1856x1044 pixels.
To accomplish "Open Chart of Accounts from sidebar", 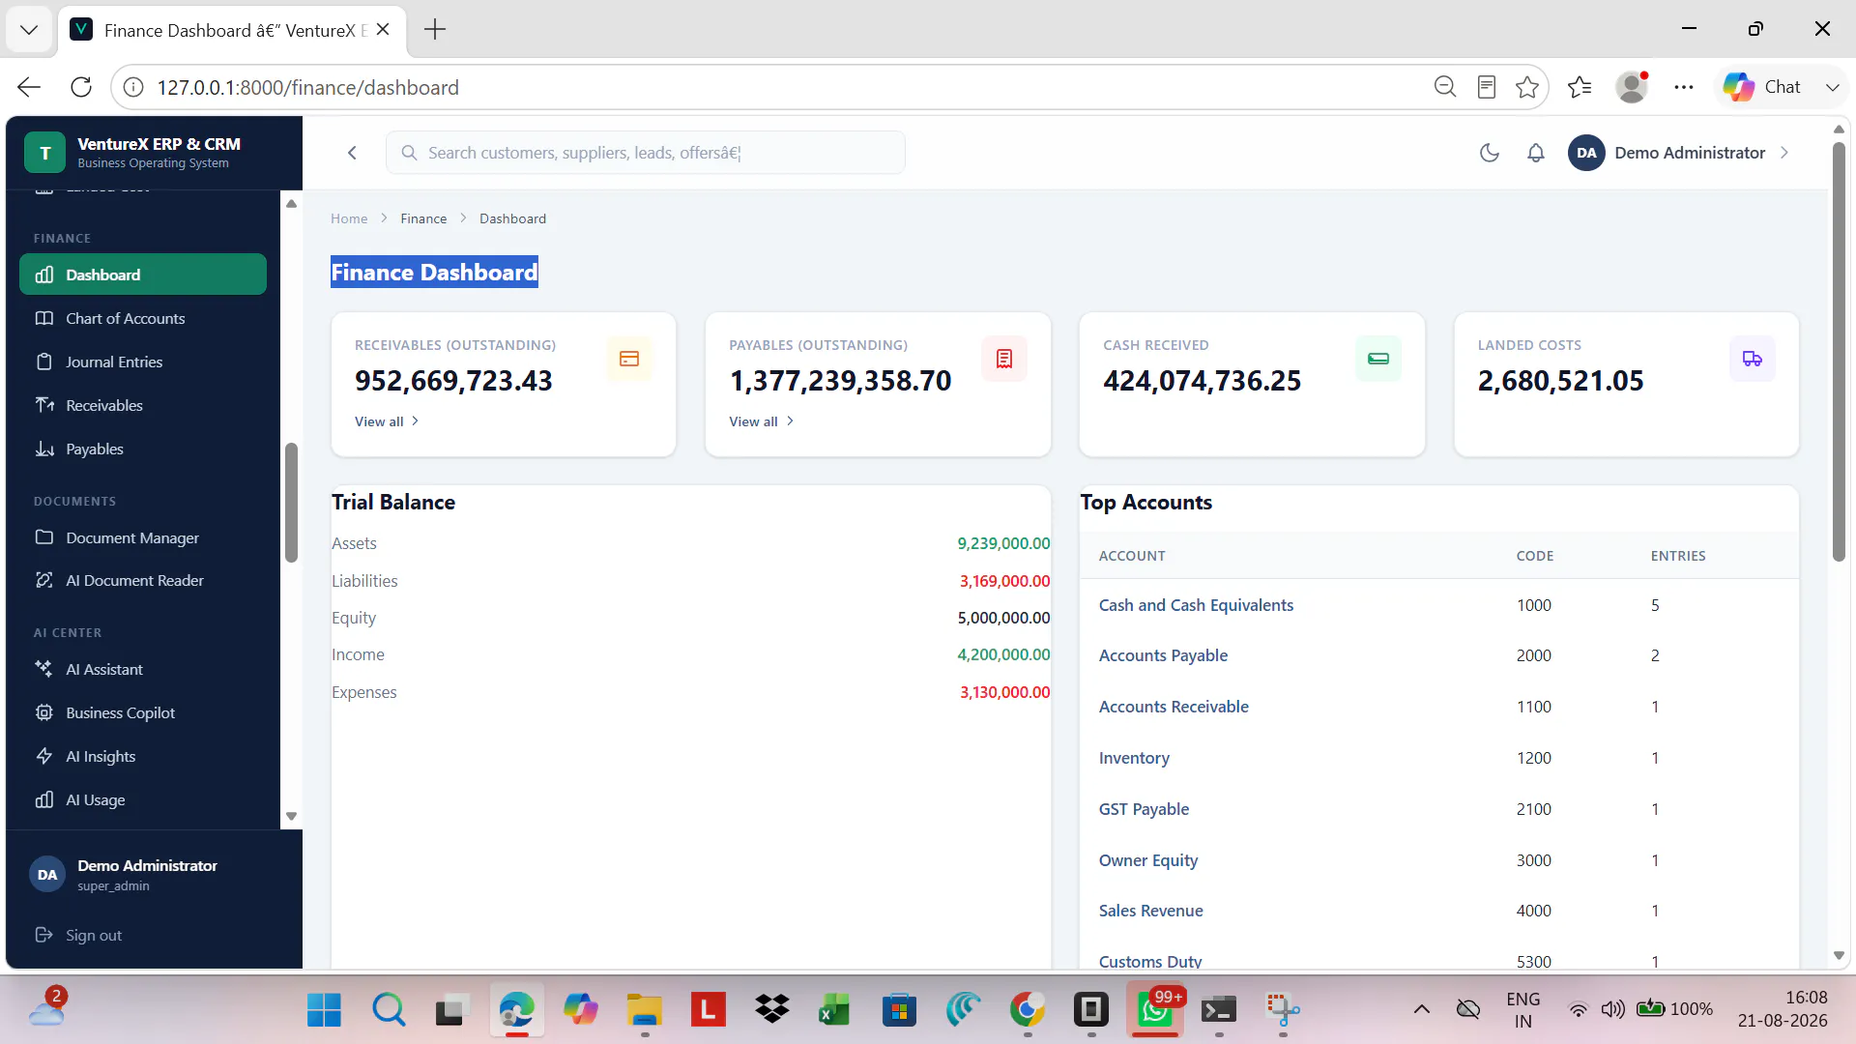I will click(143, 318).
